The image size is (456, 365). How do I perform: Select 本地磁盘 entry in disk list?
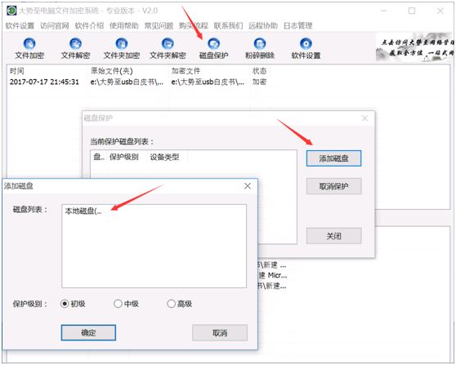pyautogui.click(x=83, y=211)
